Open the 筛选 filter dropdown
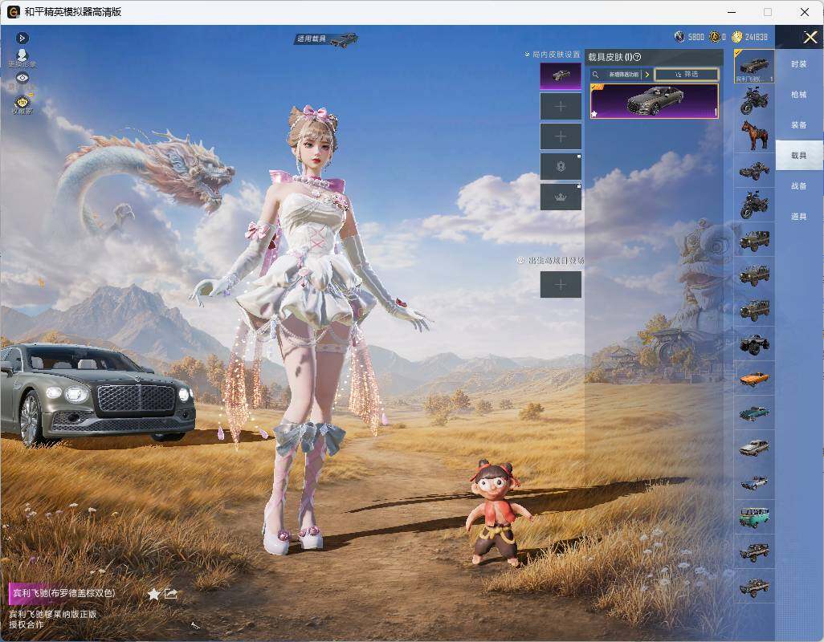824x642 pixels. click(687, 75)
